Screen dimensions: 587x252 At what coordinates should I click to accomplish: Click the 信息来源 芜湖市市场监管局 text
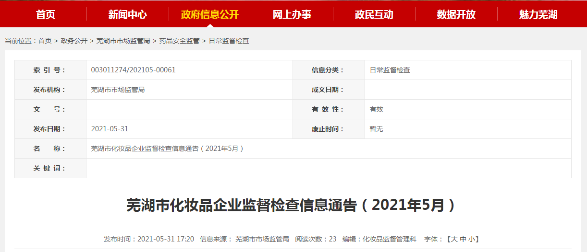pos(245,239)
